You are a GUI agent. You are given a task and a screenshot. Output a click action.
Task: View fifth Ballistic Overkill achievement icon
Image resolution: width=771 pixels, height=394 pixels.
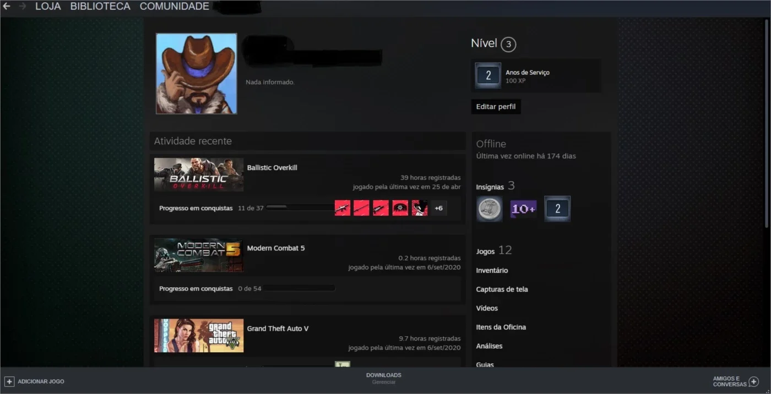click(420, 208)
